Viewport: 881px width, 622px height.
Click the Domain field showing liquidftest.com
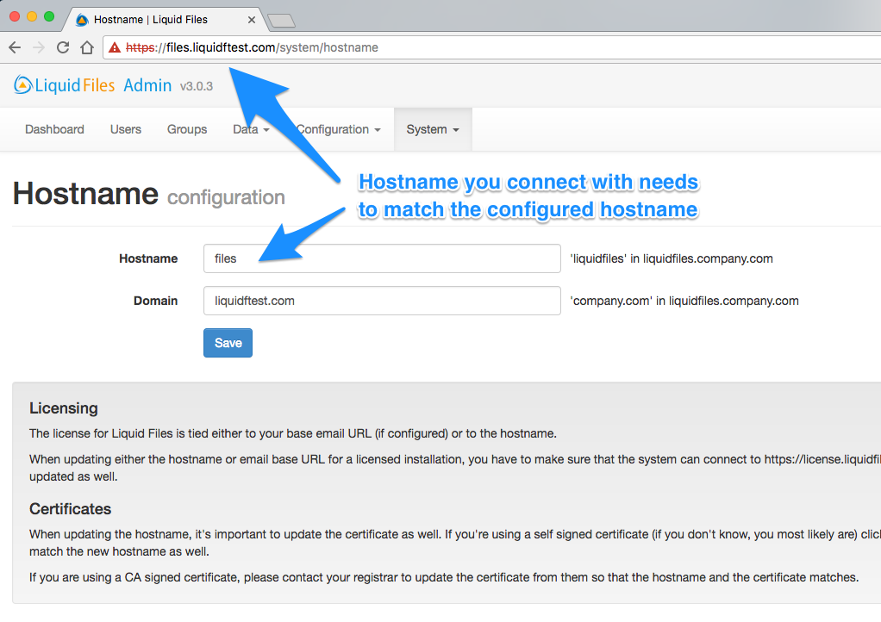click(x=382, y=301)
